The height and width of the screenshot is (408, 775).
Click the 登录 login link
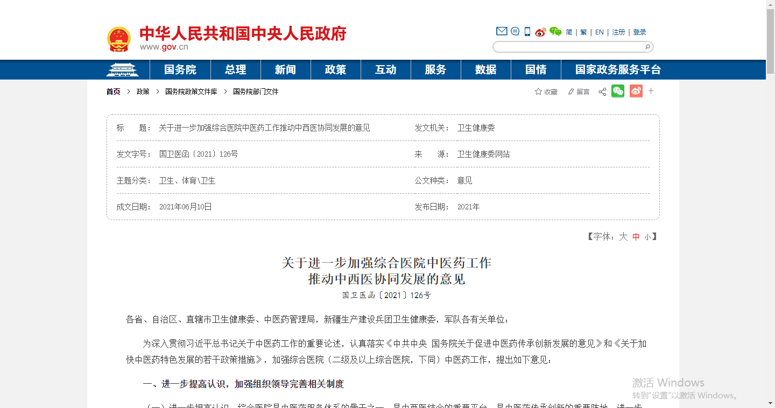[x=639, y=32]
